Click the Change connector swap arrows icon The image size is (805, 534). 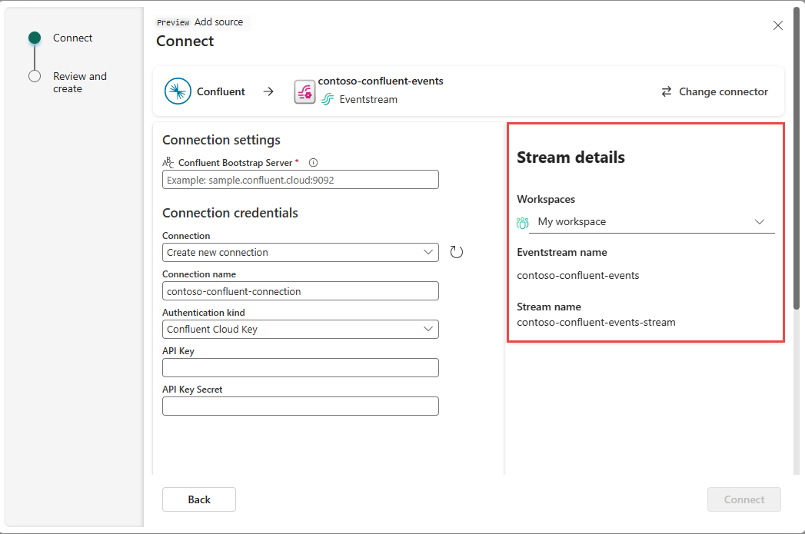[666, 91]
